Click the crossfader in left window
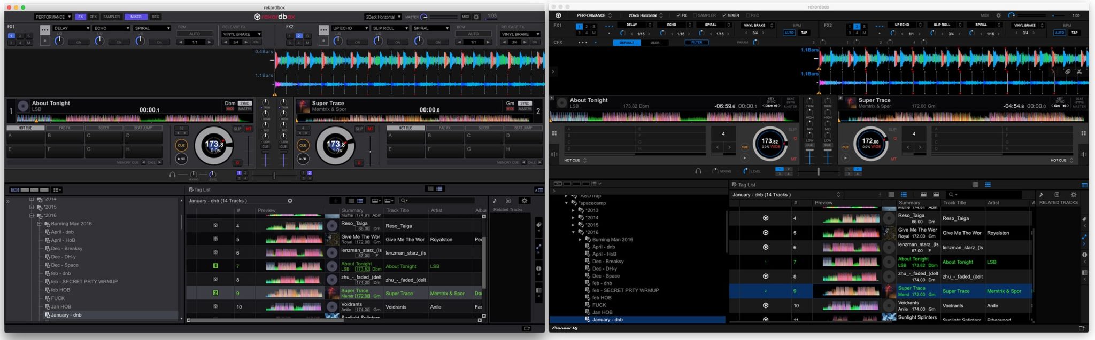 (274, 176)
